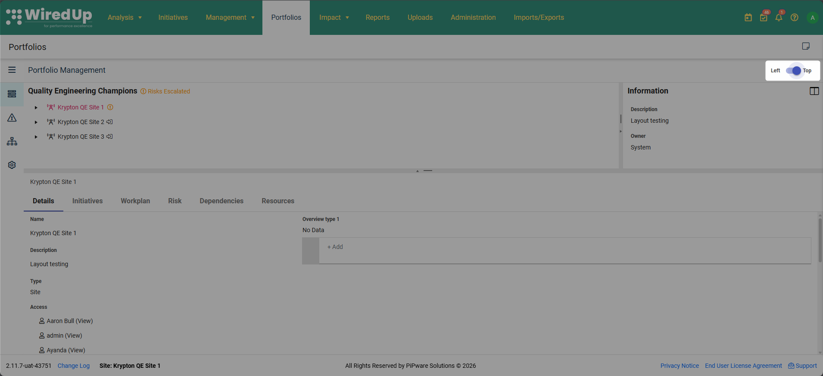Switch to the Resources tab

point(278,201)
